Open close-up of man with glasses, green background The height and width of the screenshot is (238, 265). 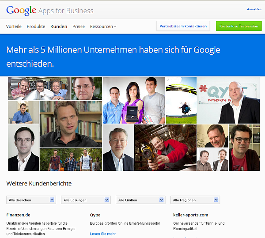[x=87, y=88]
